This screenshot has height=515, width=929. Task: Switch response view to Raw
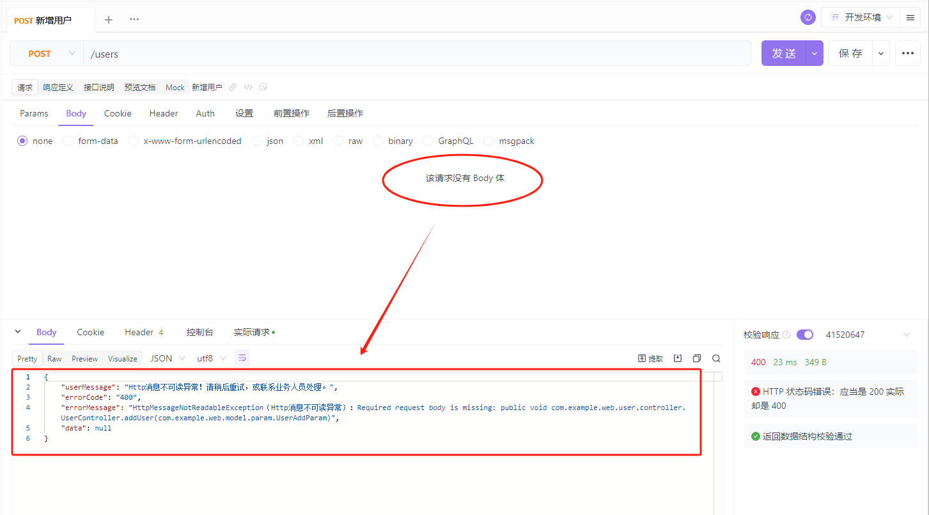[54, 359]
